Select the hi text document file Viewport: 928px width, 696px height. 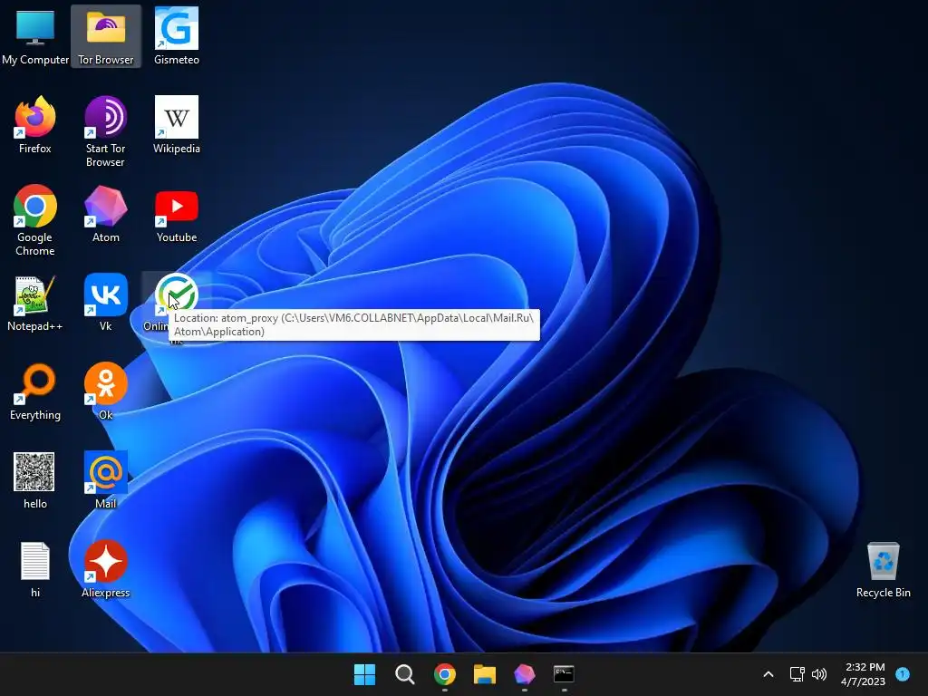tap(35, 569)
